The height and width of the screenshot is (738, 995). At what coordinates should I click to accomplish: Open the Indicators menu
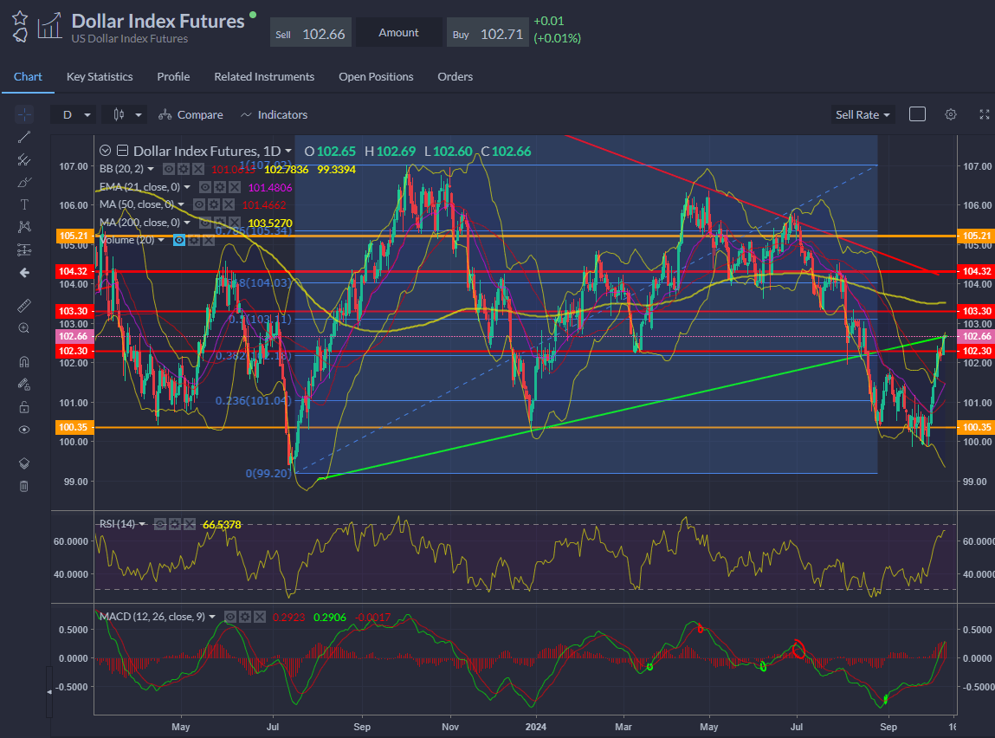(275, 115)
